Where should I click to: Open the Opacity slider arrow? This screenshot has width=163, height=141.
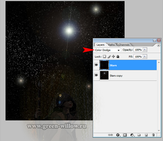coord(145,50)
